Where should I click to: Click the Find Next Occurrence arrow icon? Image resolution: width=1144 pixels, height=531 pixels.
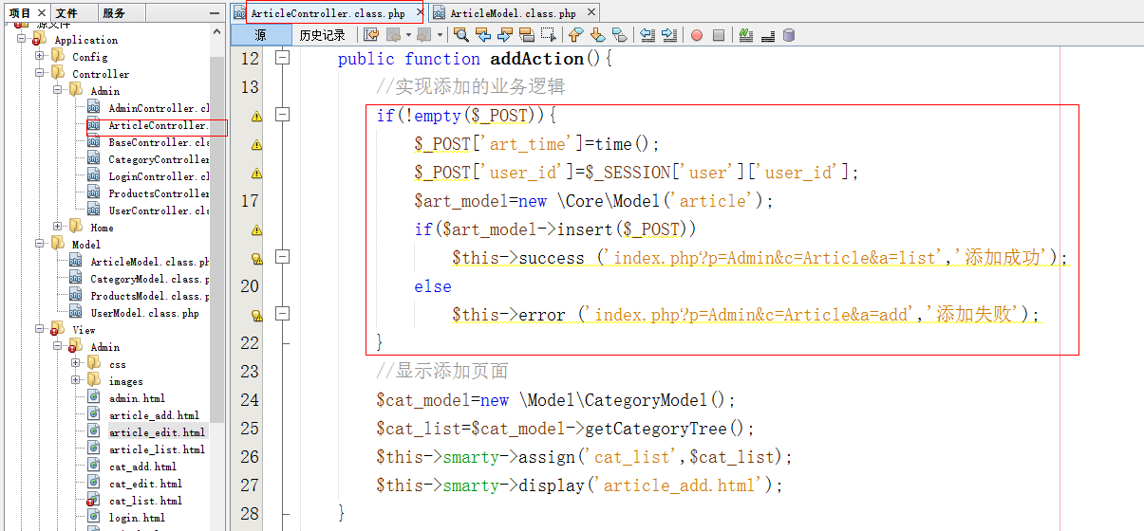tap(504, 35)
